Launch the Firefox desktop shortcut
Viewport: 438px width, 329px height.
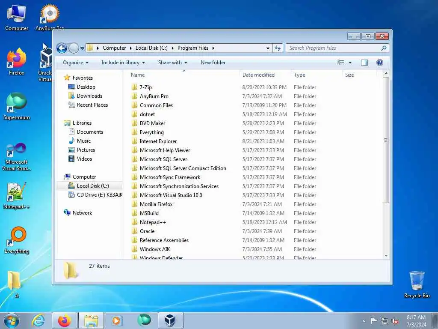coord(17,62)
